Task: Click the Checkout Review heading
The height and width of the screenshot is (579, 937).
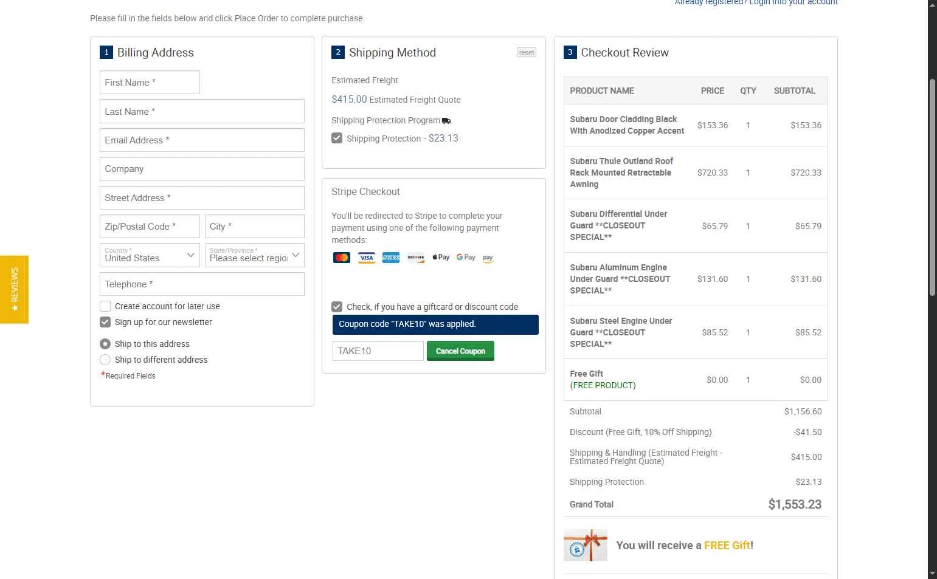Action: click(x=624, y=53)
